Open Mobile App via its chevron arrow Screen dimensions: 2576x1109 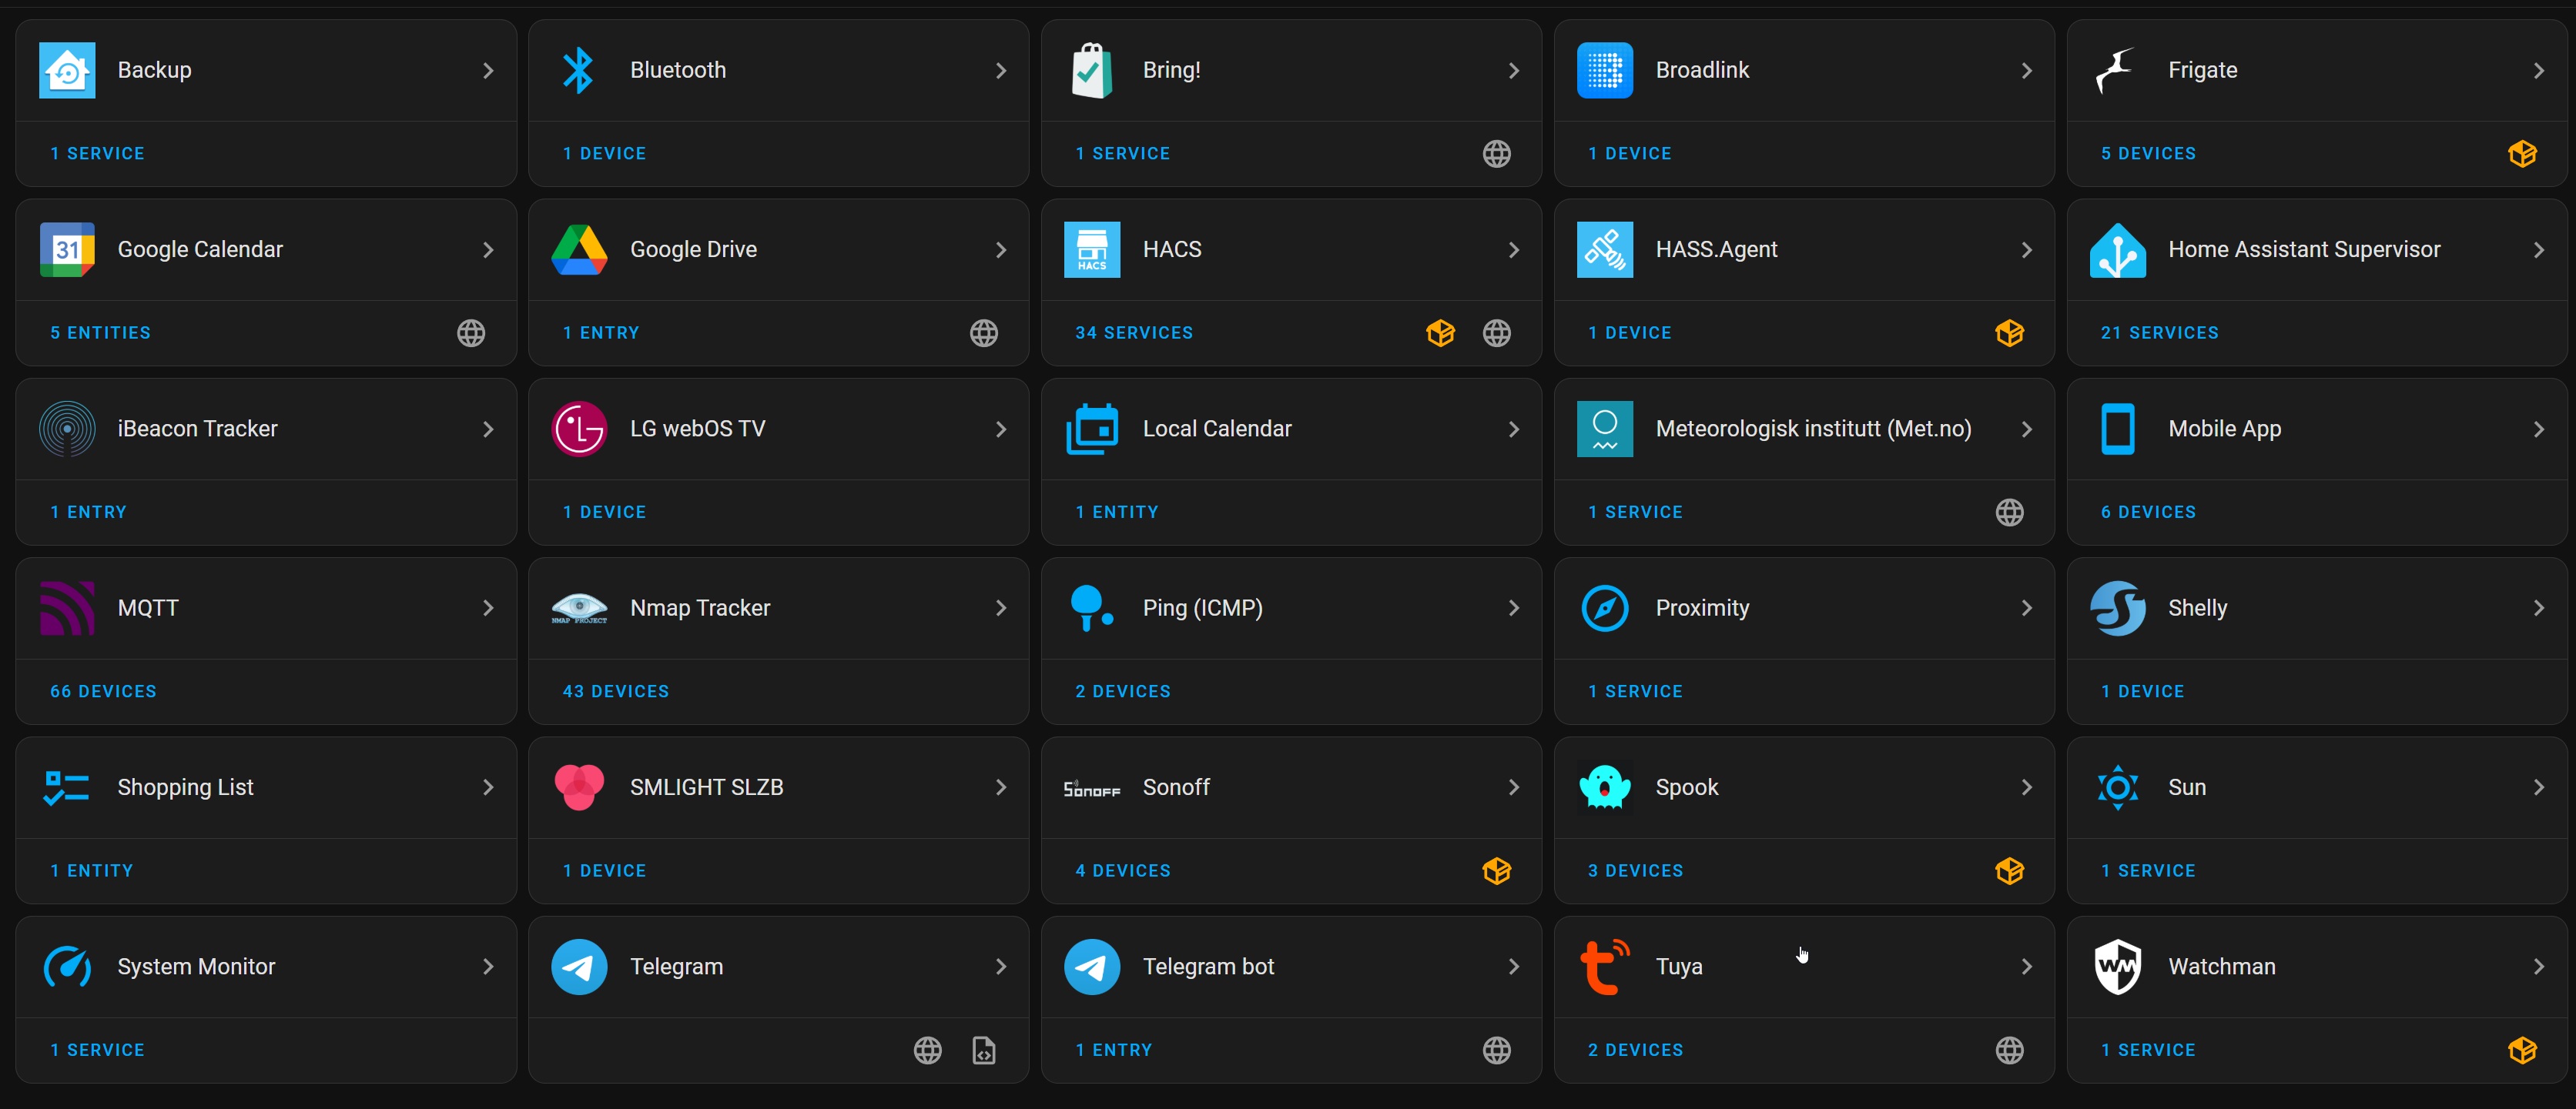[2539, 429]
